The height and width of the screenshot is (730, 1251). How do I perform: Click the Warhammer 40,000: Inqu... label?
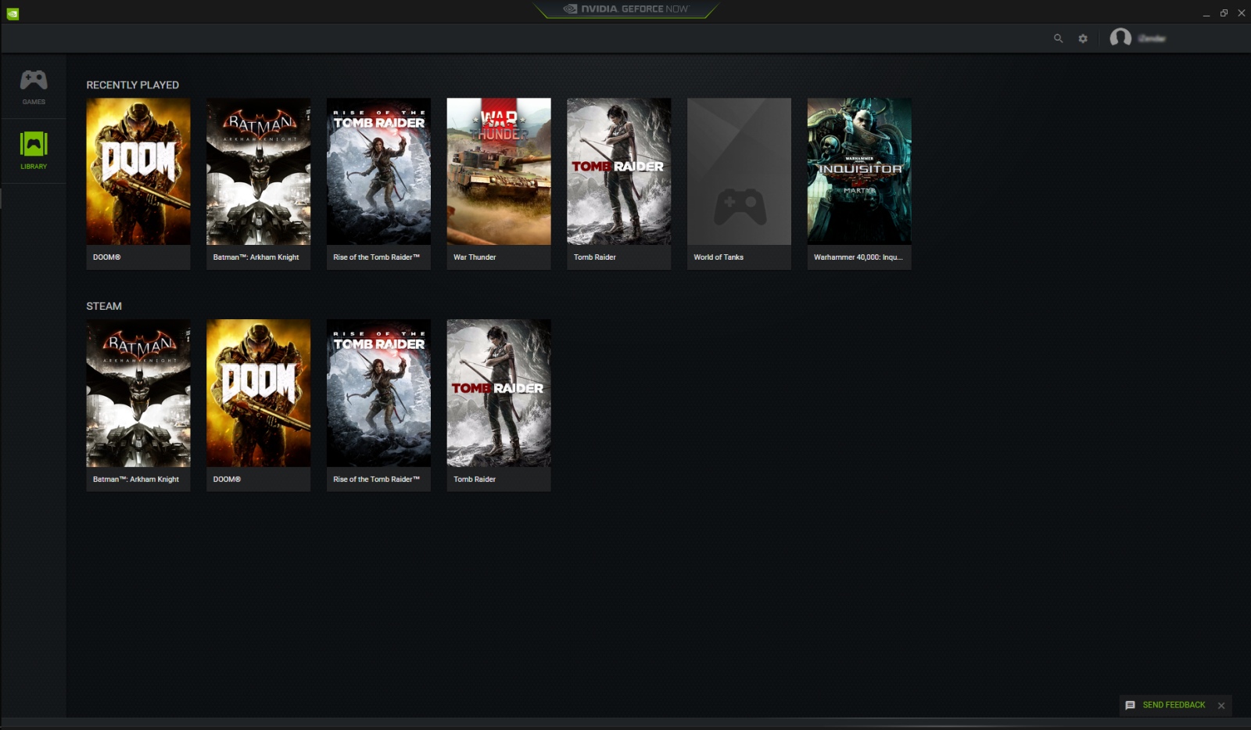[858, 257]
